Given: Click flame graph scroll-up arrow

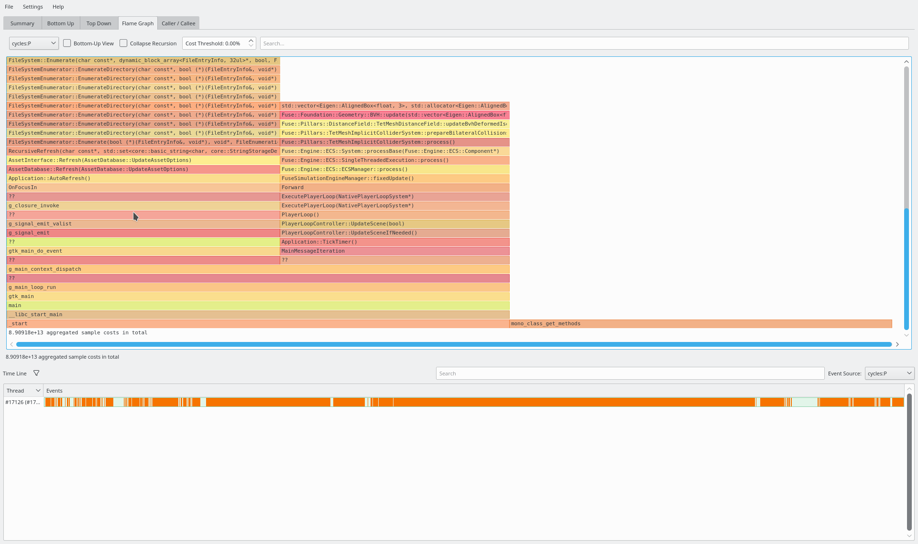Looking at the screenshot, I should click(906, 62).
